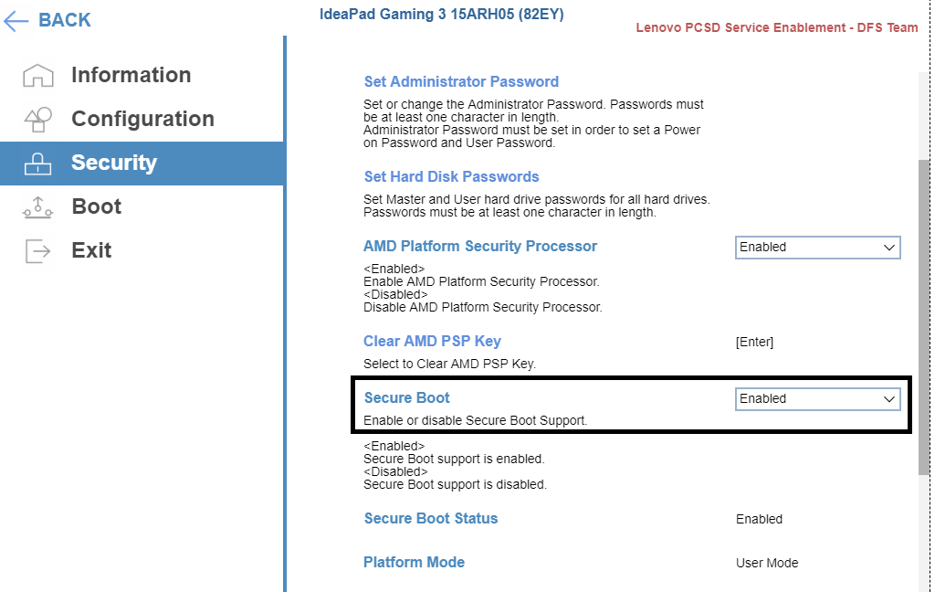Open the Configuration menu
This screenshot has height=592, width=935.
click(142, 119)
